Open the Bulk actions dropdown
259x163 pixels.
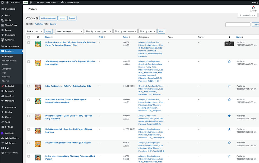tap(35, 31)
